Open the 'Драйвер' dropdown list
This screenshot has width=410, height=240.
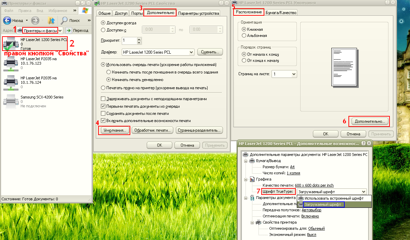point(191,52)
